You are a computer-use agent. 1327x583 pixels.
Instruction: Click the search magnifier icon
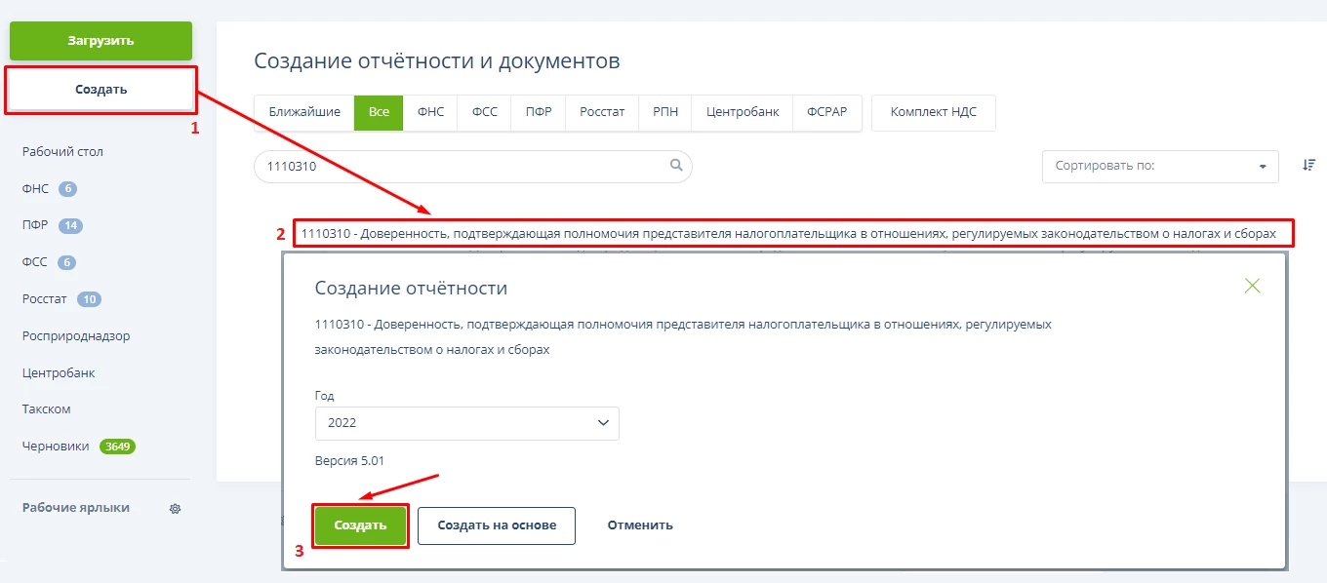tap(676, 166)
